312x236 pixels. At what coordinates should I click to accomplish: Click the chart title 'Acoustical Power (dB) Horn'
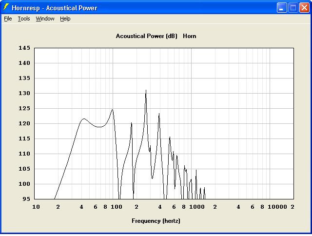[x=156, y=36]
